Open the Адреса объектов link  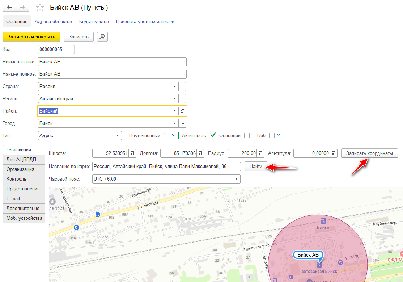pos(53,22)
